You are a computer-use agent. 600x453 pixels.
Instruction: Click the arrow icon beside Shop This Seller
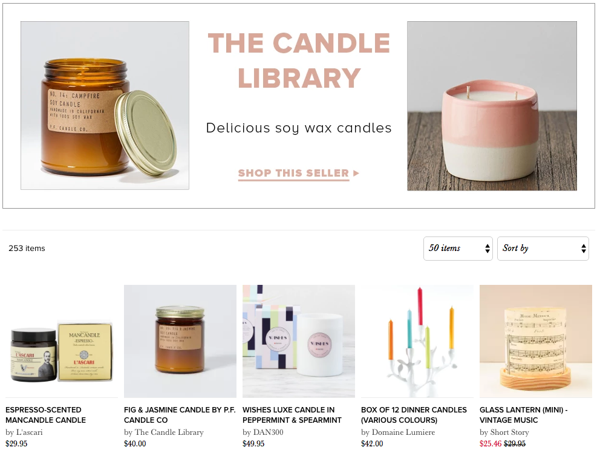point(356,174)
